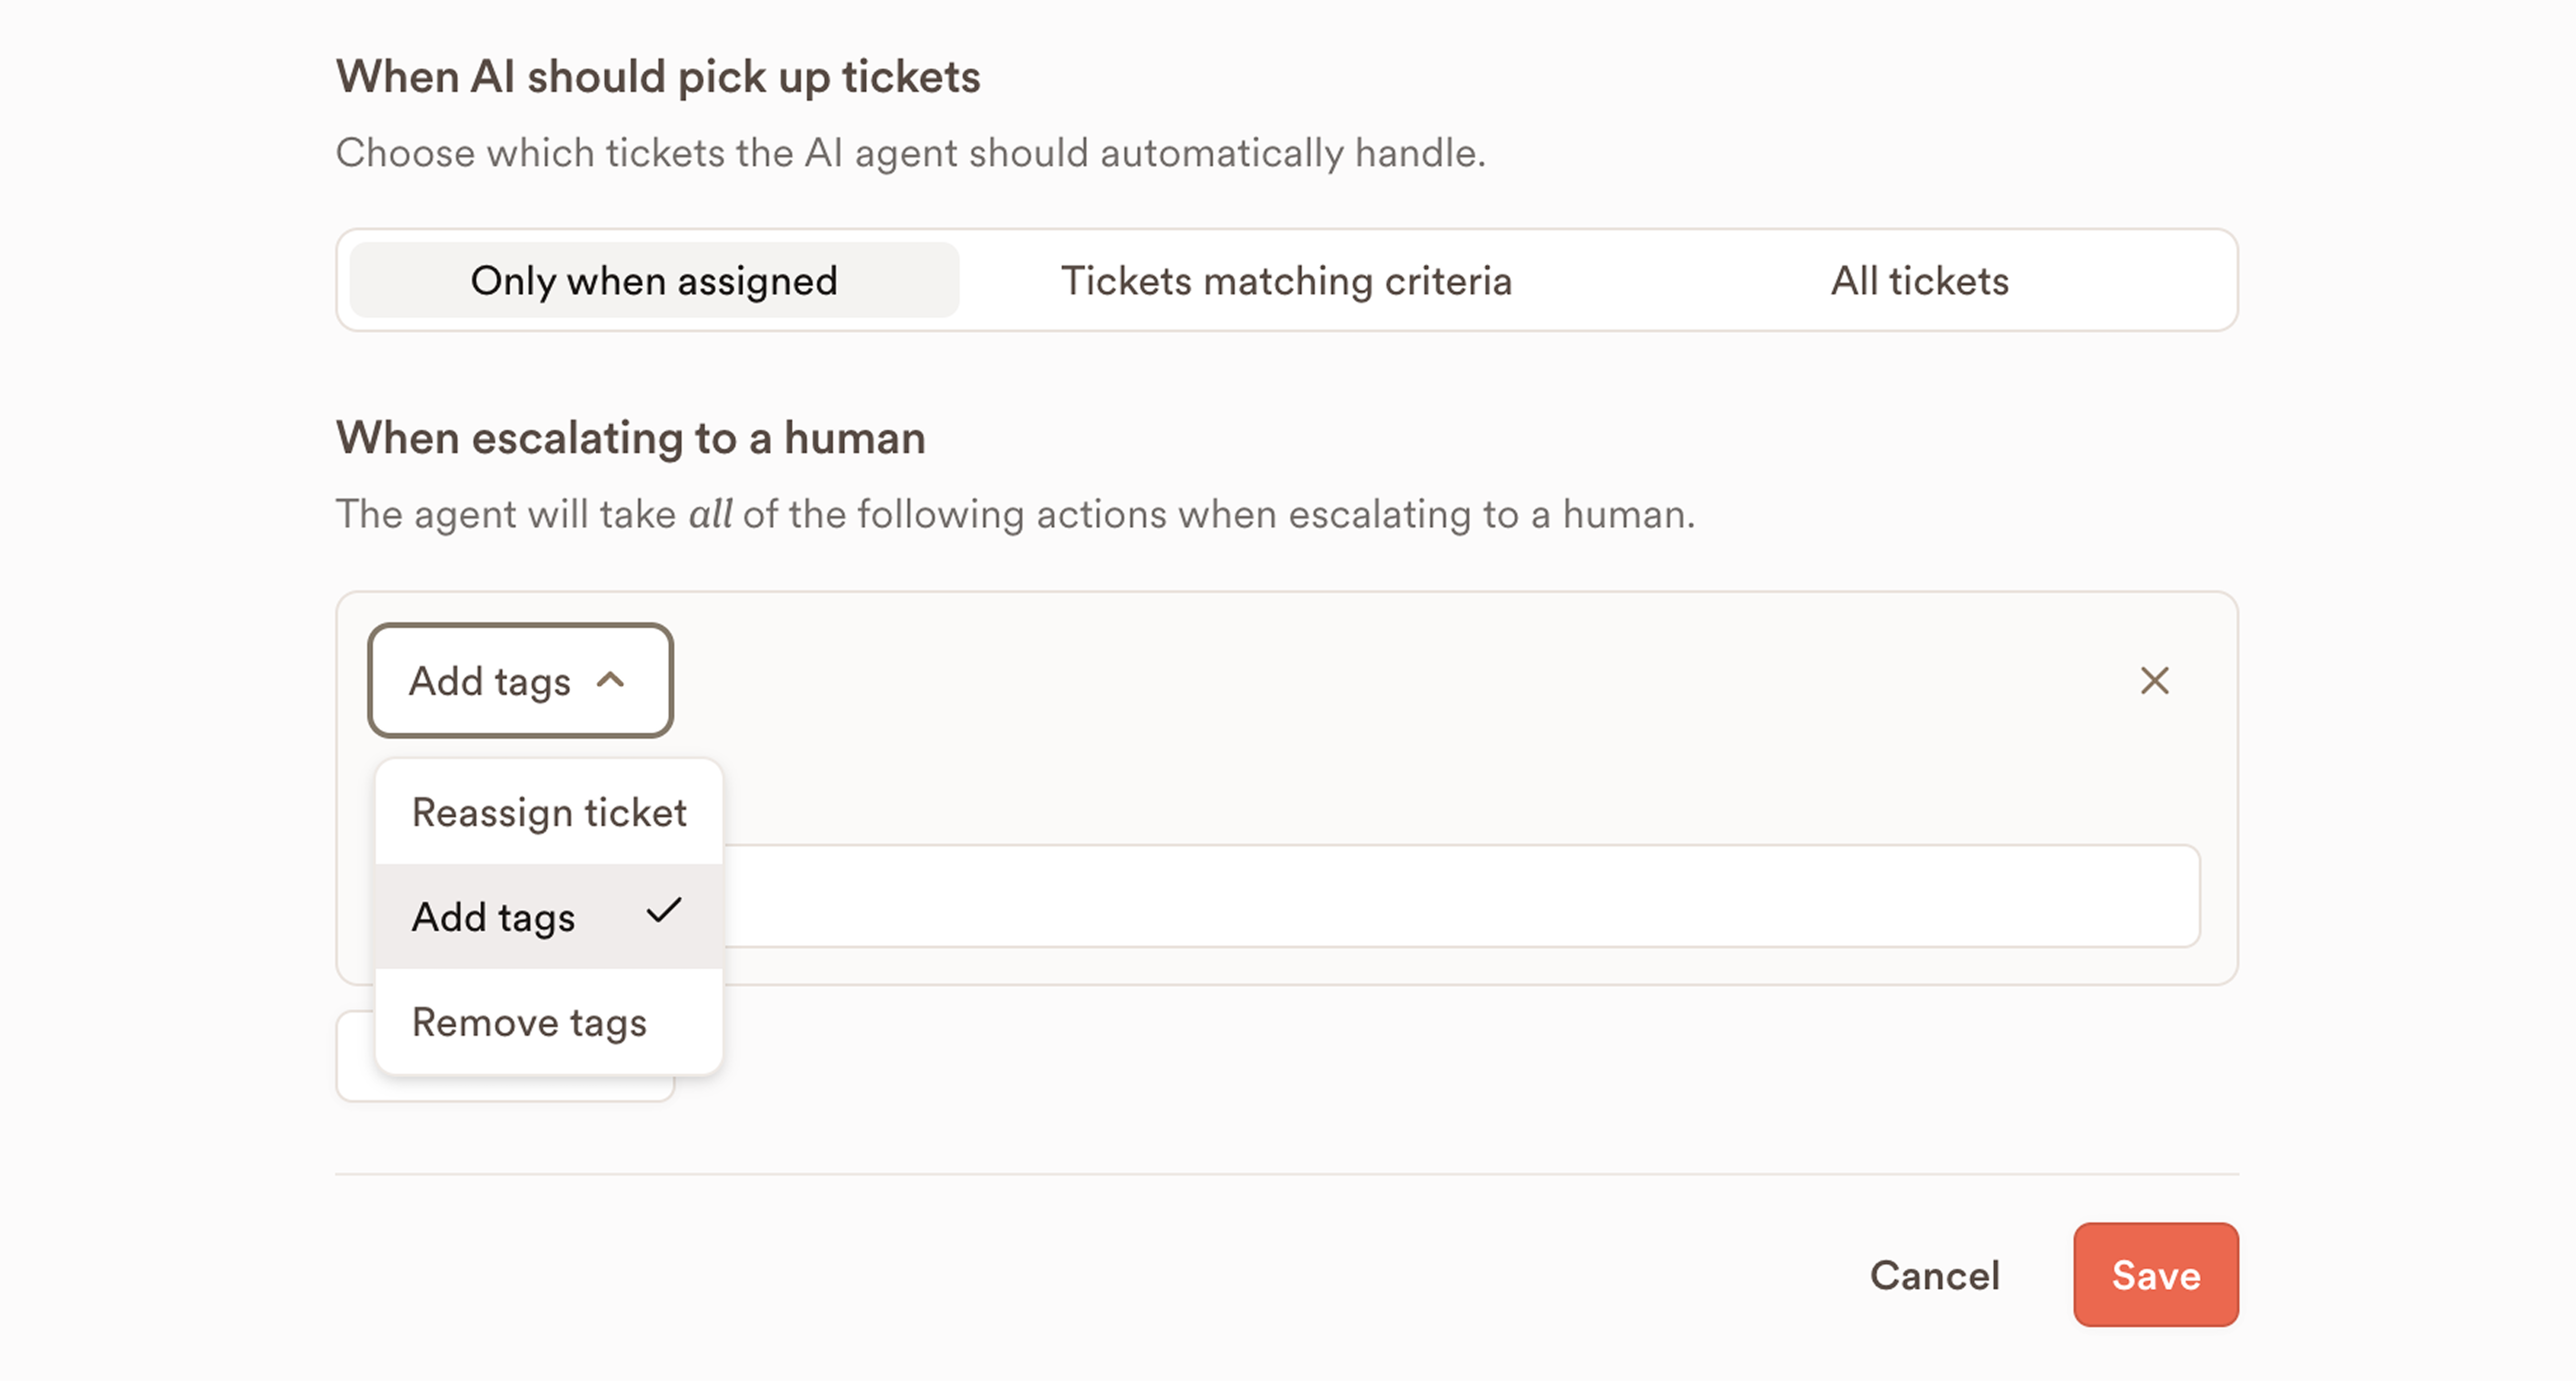Click the agent will take all actions sentence
The image size is (2576, 1381).
(x=1014, y=514)
